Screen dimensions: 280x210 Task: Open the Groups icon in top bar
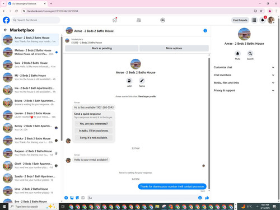point(162,20)
